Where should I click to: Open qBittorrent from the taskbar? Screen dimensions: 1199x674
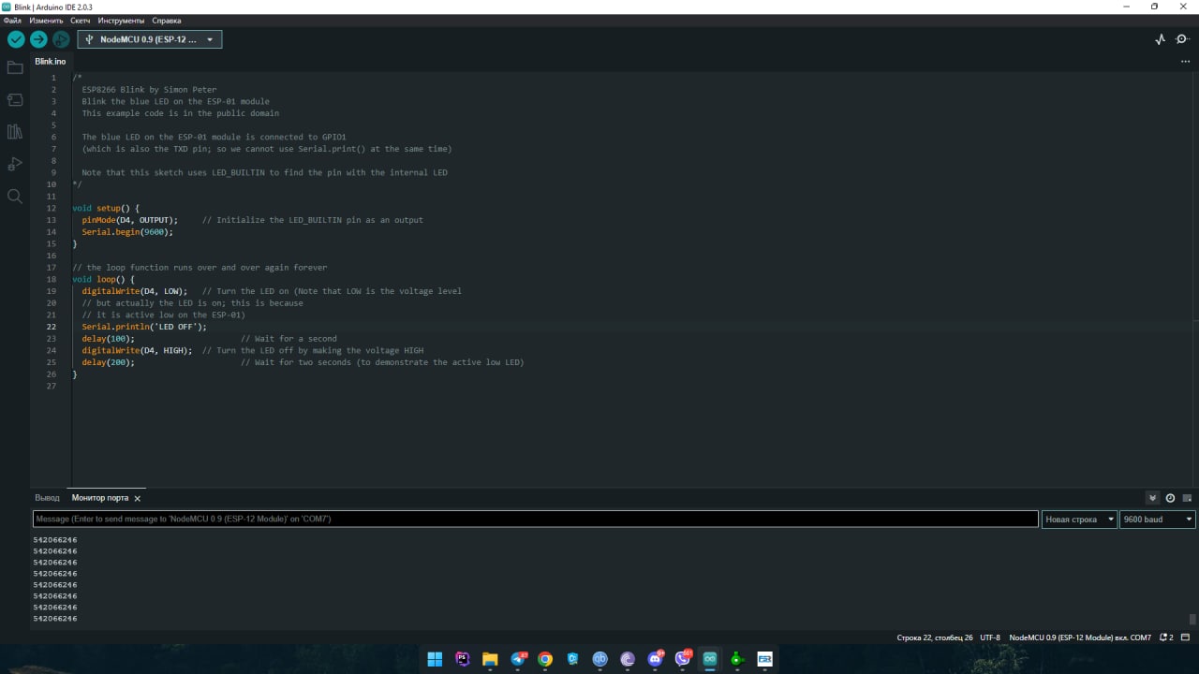(600, 659)
